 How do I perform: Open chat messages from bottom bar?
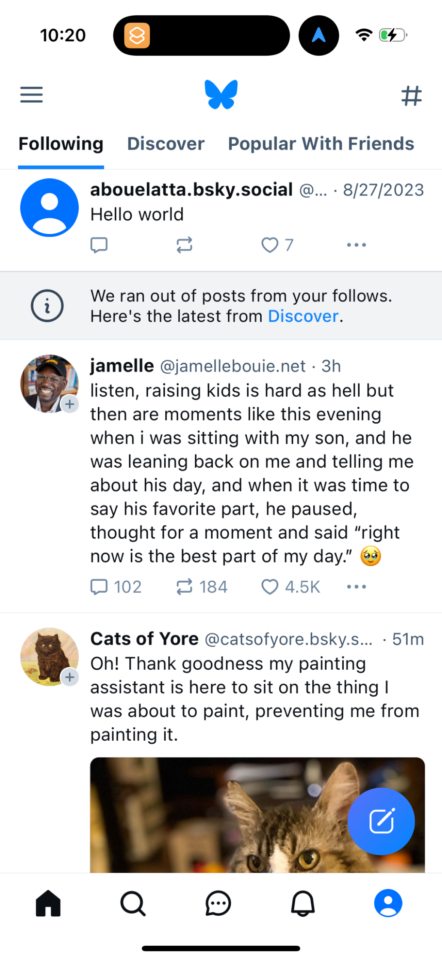click(x=218, y=903)
